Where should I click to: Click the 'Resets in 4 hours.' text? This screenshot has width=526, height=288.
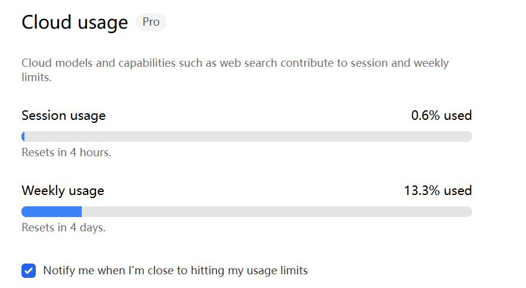(x=66, y=153)
